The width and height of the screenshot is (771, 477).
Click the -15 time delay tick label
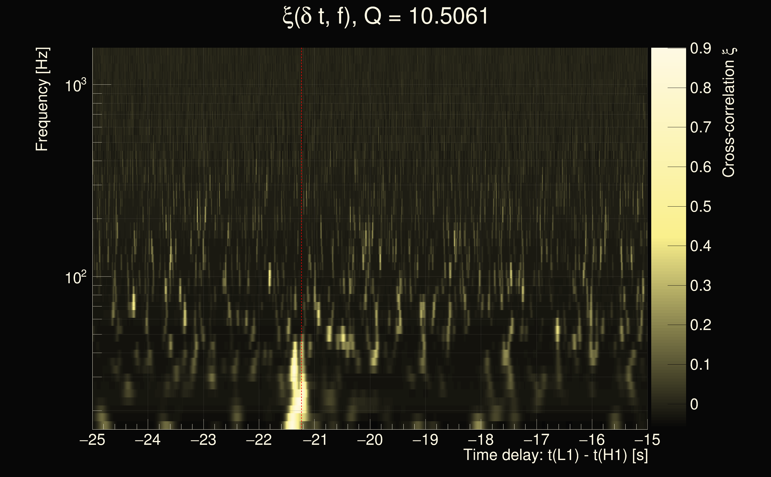pyautogui.click(x=647, y=440)
